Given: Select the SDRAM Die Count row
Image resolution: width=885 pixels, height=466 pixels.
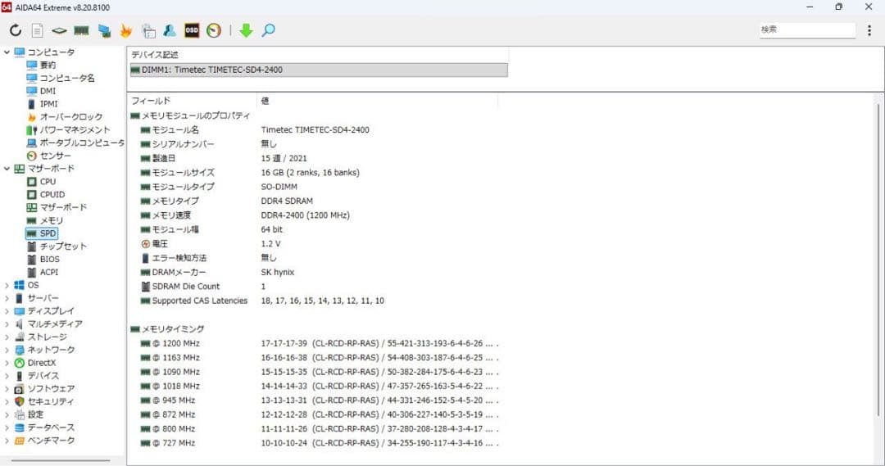Looking at the screenshot, I should [x=314, y=287].
